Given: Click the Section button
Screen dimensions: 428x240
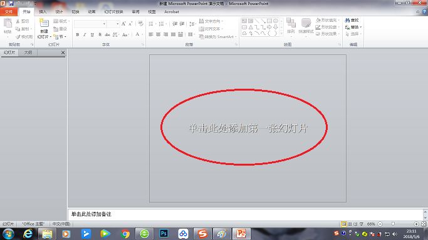Looking at the screenshot, I should [x=60, y=37].
